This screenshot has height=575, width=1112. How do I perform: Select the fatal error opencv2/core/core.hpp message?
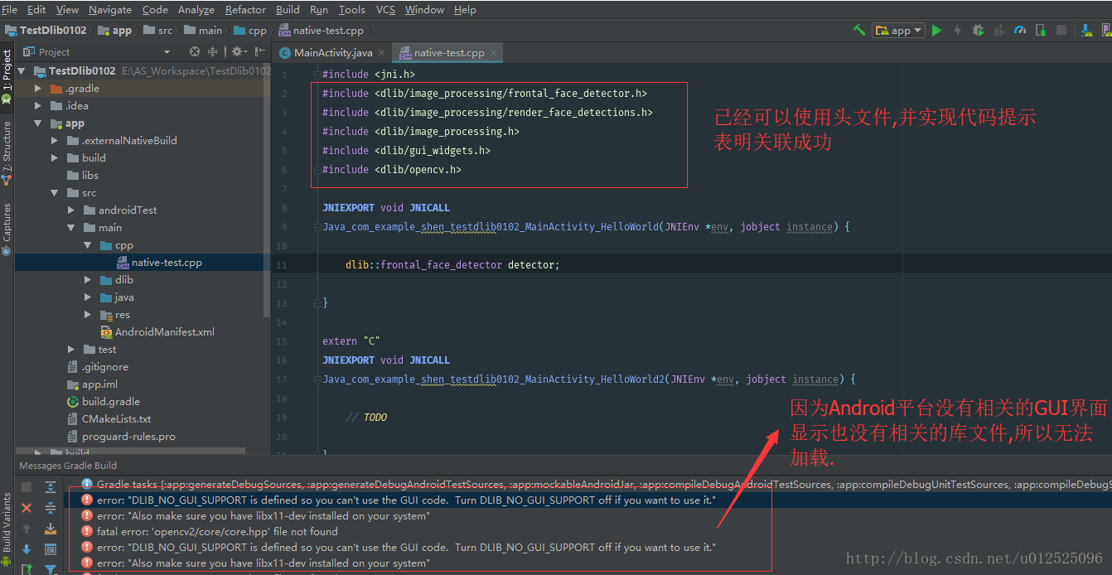click(x=217, y=532)
